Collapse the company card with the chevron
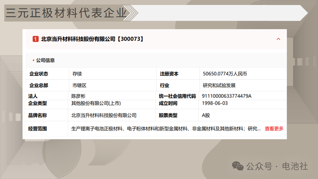This screenshot has height=179, width=318. (278, 39)
